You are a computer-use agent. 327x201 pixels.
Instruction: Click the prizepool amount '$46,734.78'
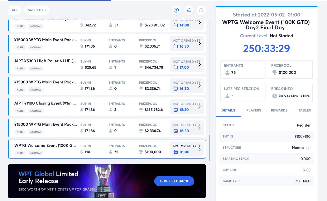coord(154,68)
